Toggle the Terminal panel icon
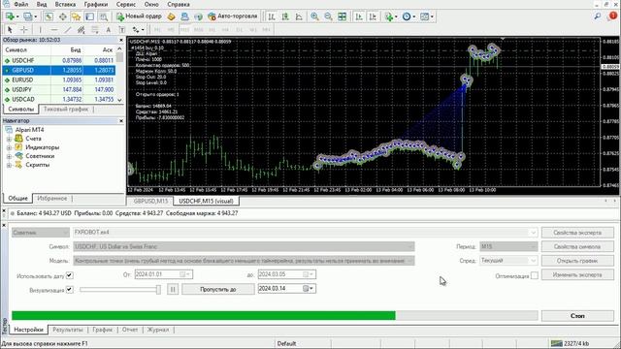This screenshot has height=349, width=621. tap(90, 16)
